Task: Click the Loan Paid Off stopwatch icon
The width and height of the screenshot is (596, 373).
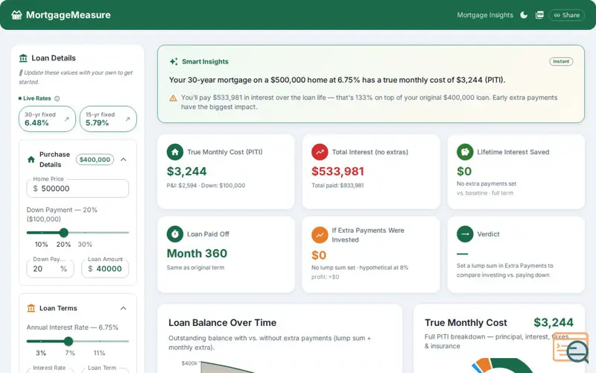Action: [175, 233]
